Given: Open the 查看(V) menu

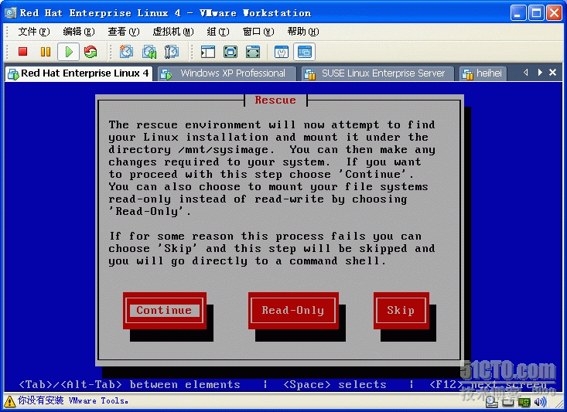Looking at the screenshot, I should click(123, 32).
